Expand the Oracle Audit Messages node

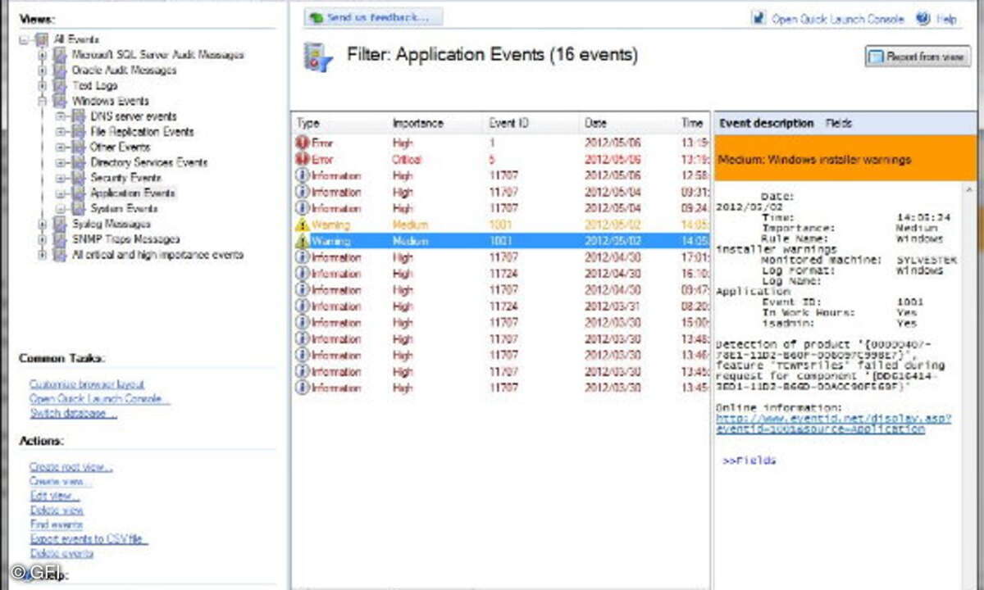click(x=43, y=70)
